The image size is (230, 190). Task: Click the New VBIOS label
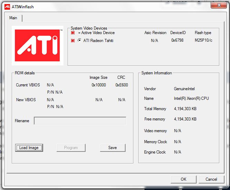click(26, 100)
